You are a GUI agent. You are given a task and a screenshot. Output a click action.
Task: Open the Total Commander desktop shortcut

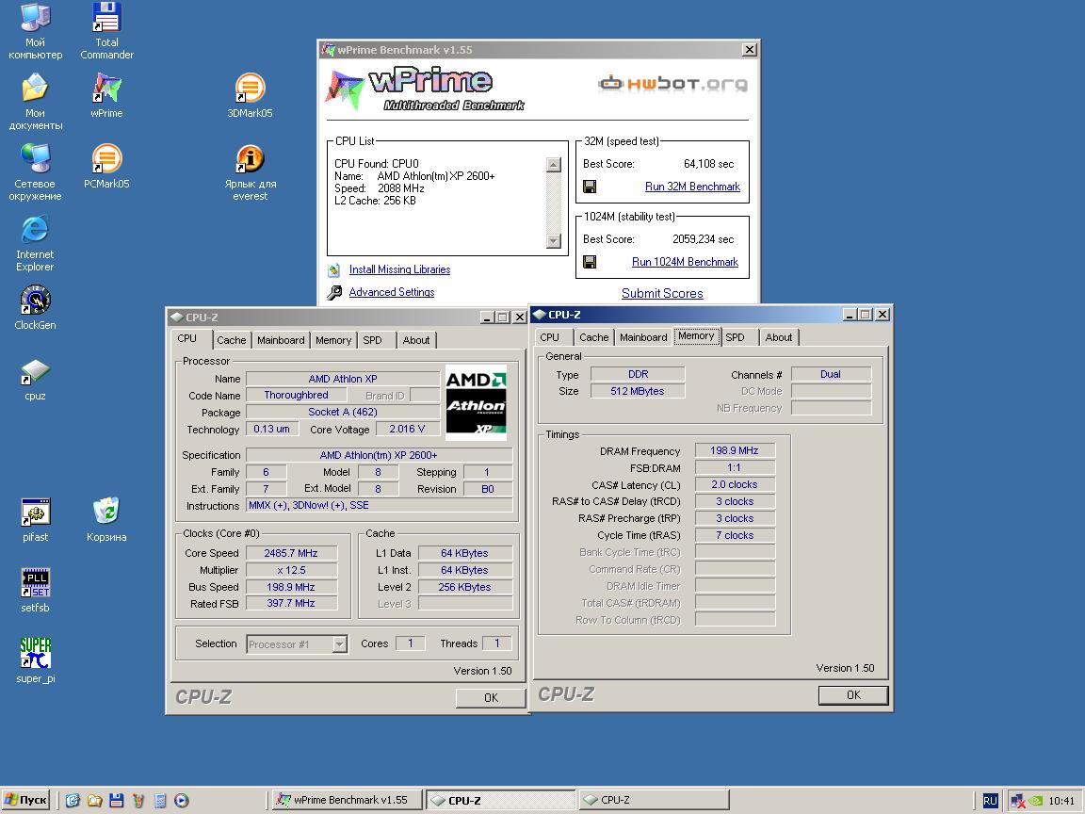click(106, 31)
